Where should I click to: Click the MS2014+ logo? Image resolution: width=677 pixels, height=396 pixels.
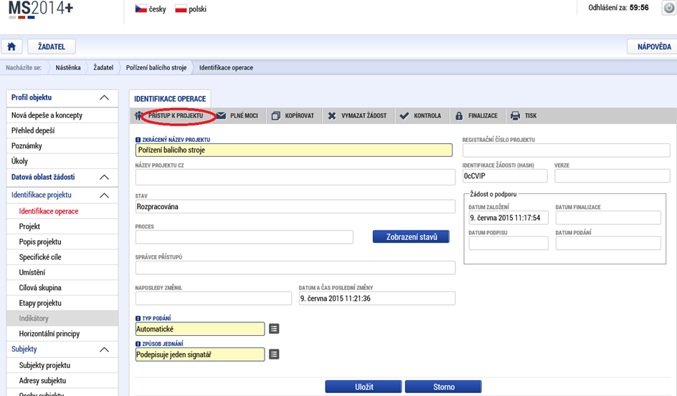click(41, 9)
